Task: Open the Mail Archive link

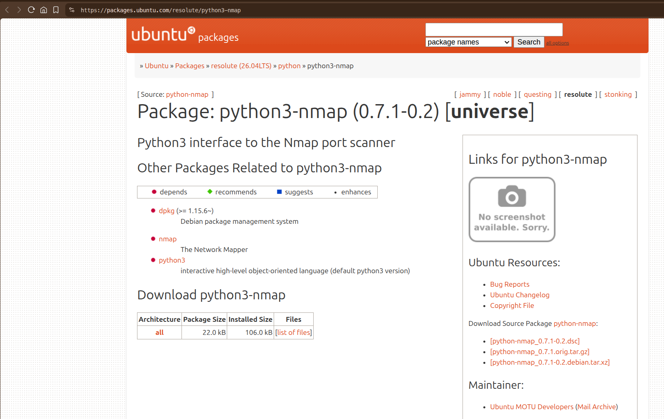Action: pos(597,407)
